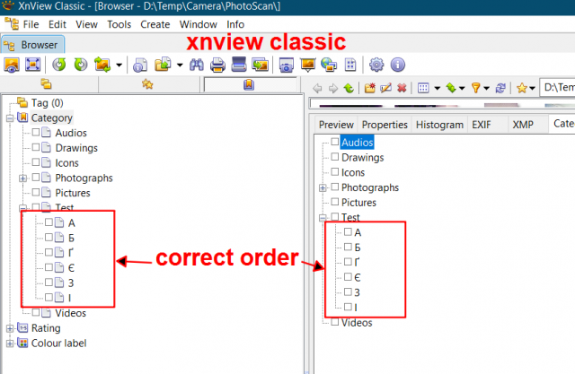Image resolution: width=575 pixels, height=374 pixels.
Task: Click the Capture screen camera icon
Action: 286,65
